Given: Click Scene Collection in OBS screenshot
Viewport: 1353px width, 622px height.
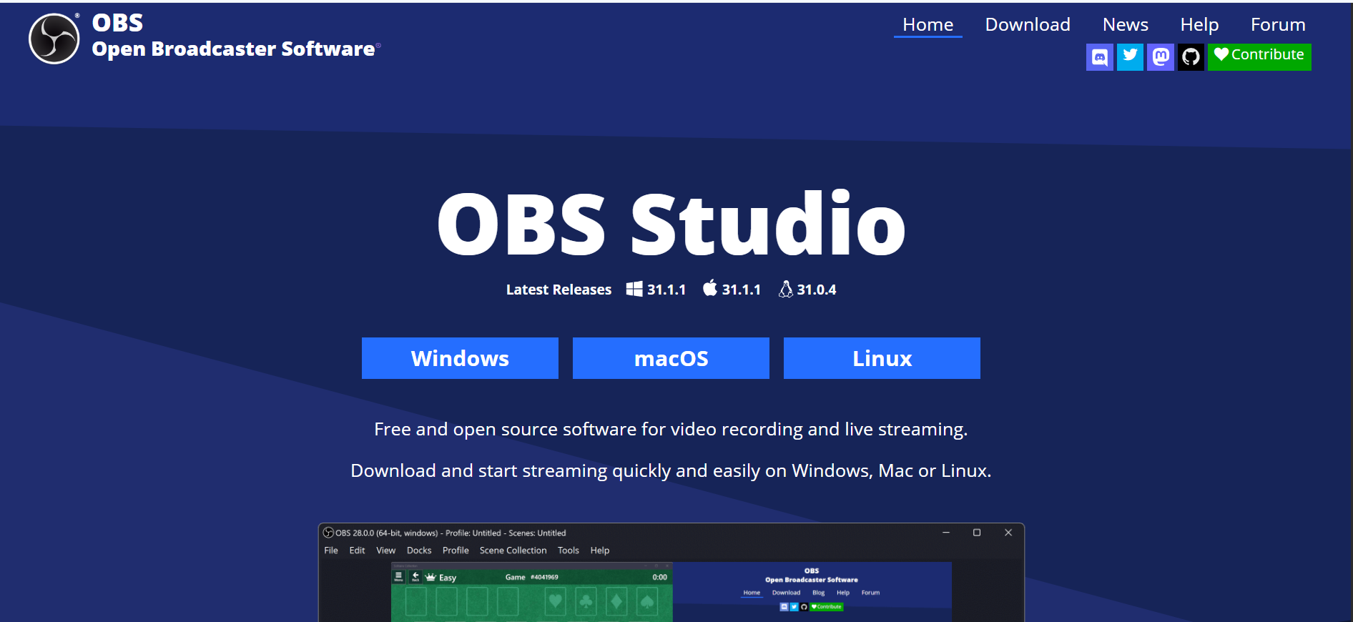Looking at the screenshot, I should 513,551.
